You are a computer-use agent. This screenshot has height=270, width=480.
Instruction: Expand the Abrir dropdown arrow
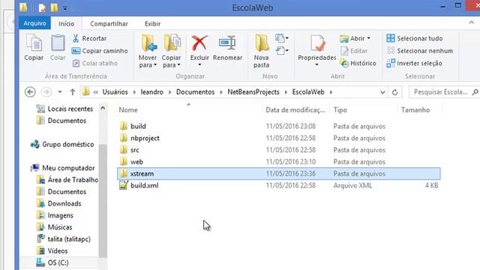tap(368, 38)
